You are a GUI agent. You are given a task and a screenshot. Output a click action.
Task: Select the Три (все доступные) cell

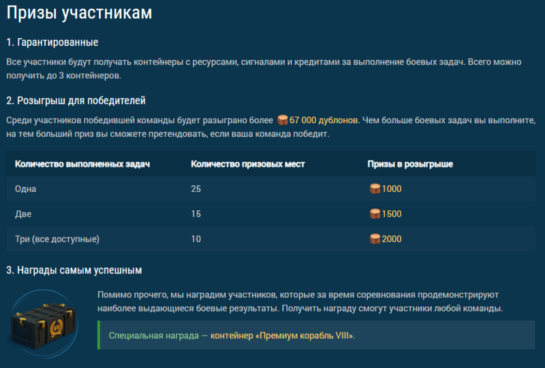coord(57,239)
